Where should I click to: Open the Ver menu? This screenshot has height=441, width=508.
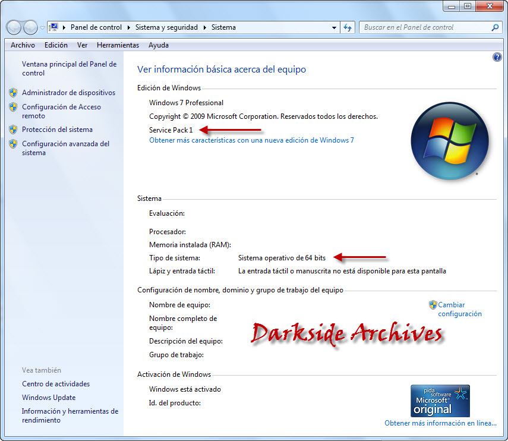83,45
